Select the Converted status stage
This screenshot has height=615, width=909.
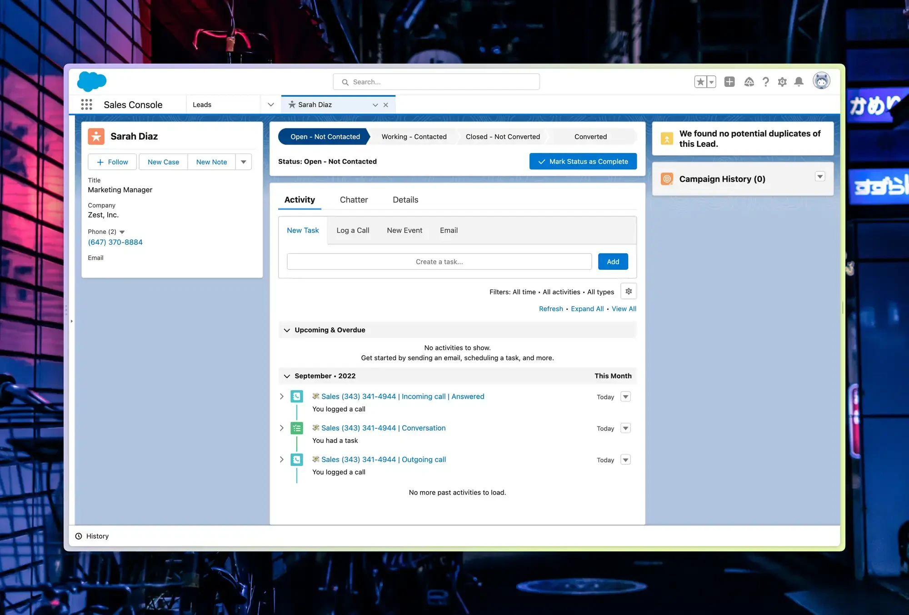[x=590, y=136]
